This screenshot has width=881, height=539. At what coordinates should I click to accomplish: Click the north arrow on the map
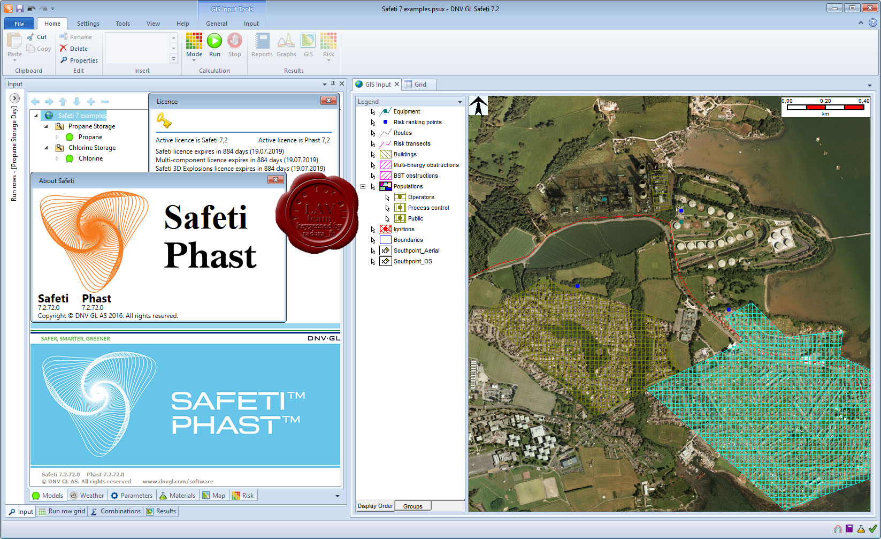[x=478, y=105]
